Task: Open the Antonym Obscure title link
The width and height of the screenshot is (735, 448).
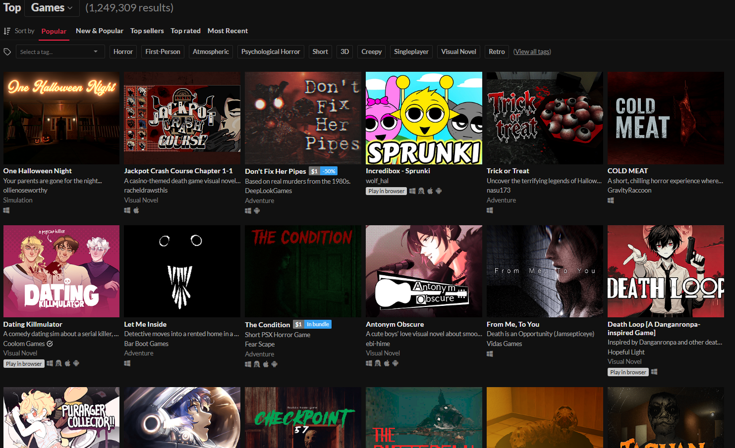Action: point(395,324)
